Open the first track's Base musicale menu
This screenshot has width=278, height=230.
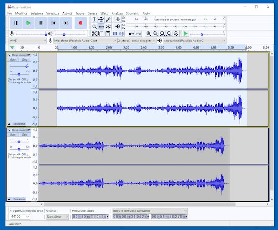21,55
